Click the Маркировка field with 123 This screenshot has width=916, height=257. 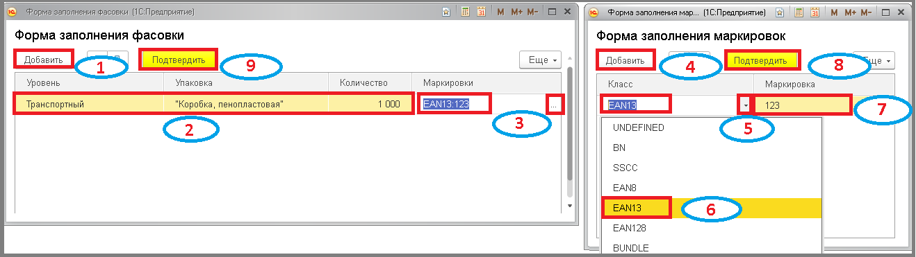tap(803, 105)
